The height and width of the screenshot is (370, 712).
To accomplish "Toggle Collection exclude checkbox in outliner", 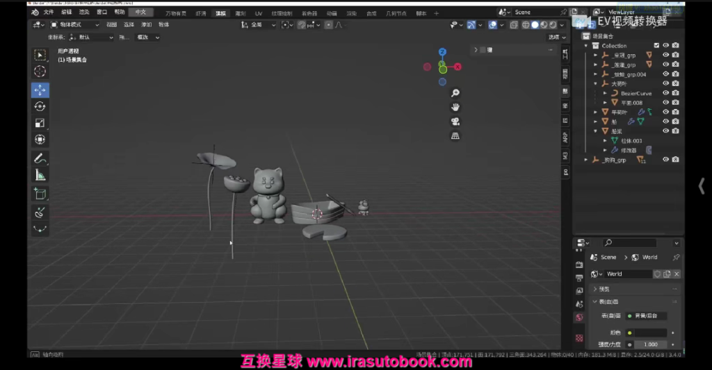I will (x=656, y=45).
